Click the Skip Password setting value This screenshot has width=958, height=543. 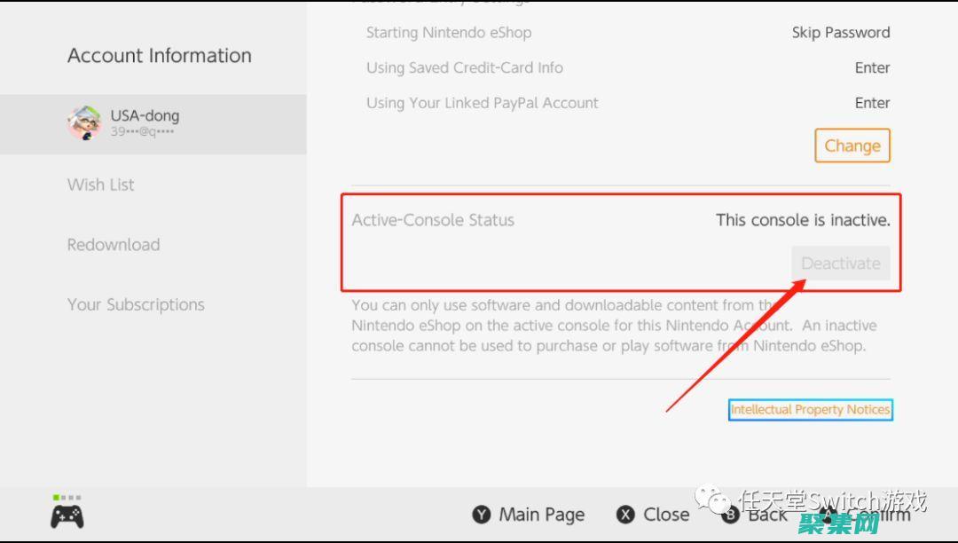click(x=841, y=33)
